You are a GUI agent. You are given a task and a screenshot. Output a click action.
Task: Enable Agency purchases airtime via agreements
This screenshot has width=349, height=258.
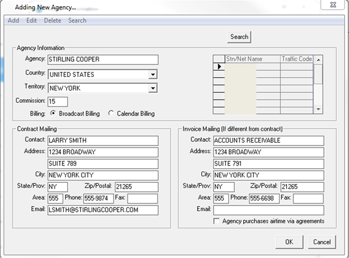217,221
